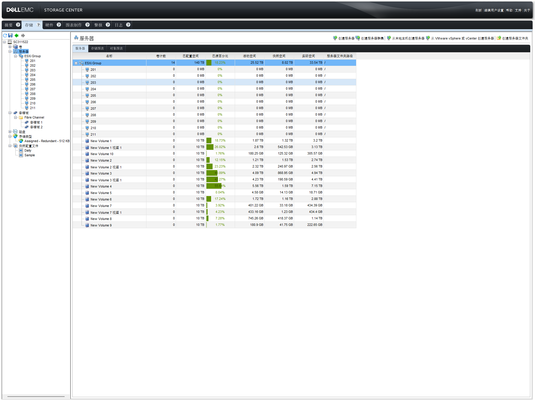Screen dimensions: 535x401
Task: Select the New Volume 7 视图 1 row name
Action: (x=106, y=212)
